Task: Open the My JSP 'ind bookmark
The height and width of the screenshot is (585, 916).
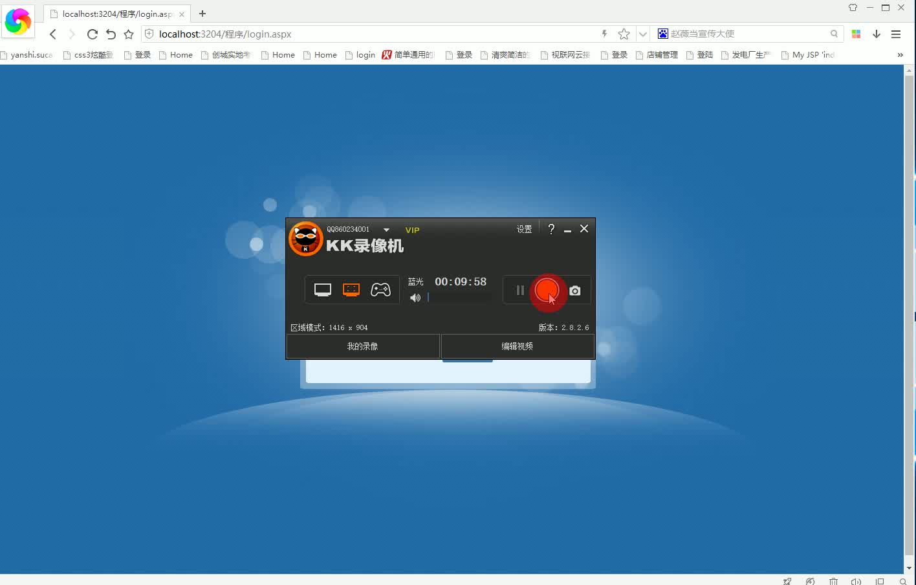Action: pyautogui.click(x=809, y=55)
